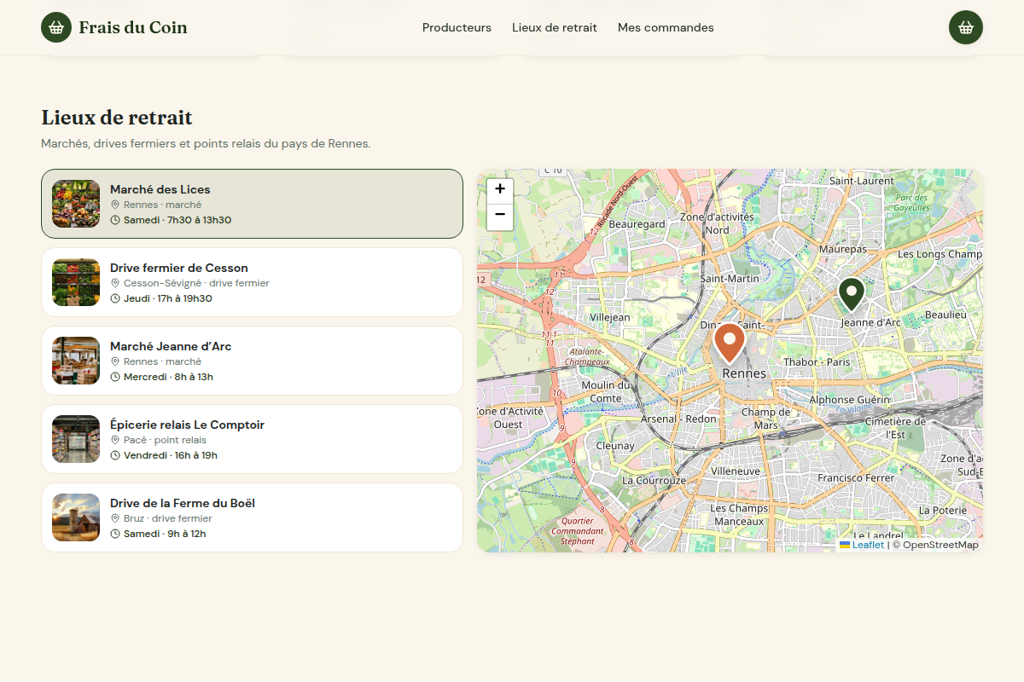Click the "Francisco Ferrer" label on the map

(x=856, y=478)
